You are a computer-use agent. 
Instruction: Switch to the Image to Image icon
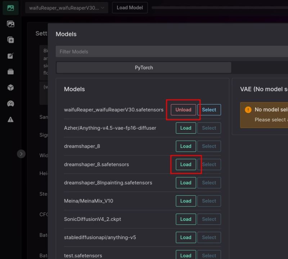pyautogui.click(x=10, y=24)
